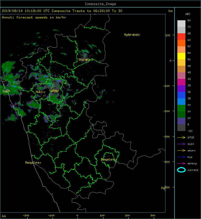Screen dimensions: 201x219
Task: Select the bright yellow 54–51 dBZ swatch
Action: (181, 56)
